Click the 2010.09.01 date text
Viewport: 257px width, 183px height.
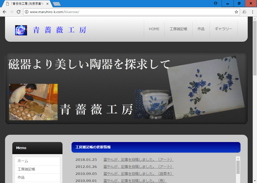(86, 181)
